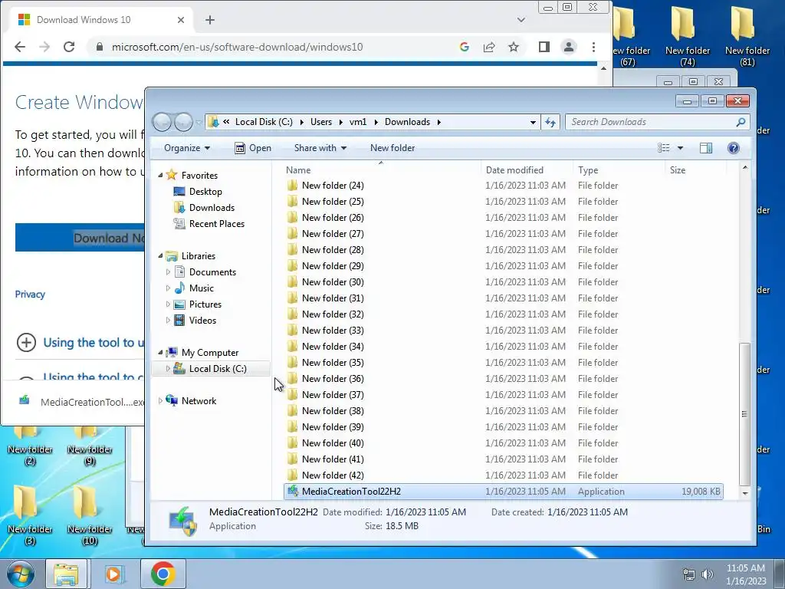Image resolution: width=785 pixels, height=589 pixels.
Task: Select Desktop in Favorites
Action: pyautogui.click(x=197, y=191)
